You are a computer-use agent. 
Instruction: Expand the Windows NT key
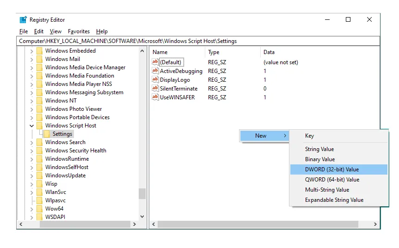coord(31,101)
